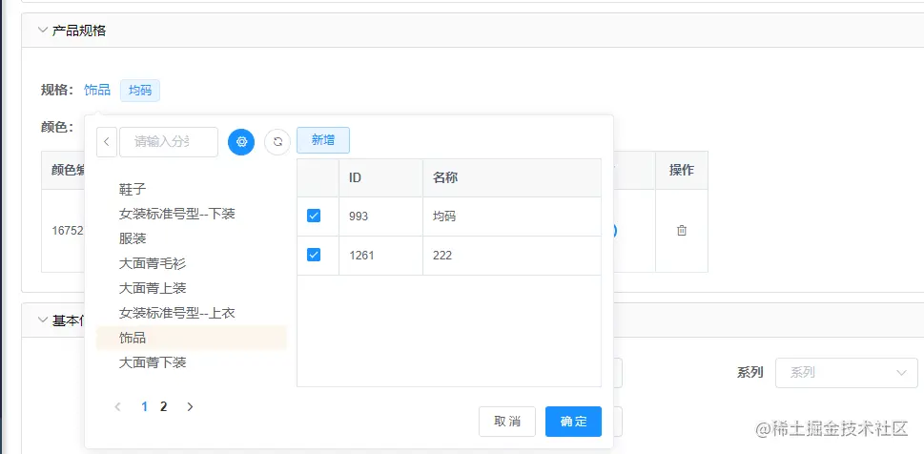
Task: Open the 系列 dropdown
Action: click(846, 373)
